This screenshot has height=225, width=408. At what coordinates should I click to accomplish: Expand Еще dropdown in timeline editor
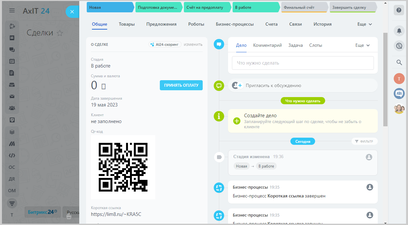point(363,45)
